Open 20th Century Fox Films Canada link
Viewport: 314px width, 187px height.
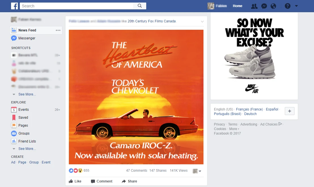(x=152, y=21)
